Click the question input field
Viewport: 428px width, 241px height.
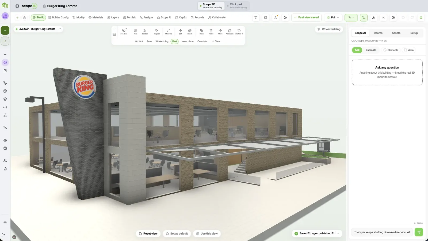[x=382, y=232]
